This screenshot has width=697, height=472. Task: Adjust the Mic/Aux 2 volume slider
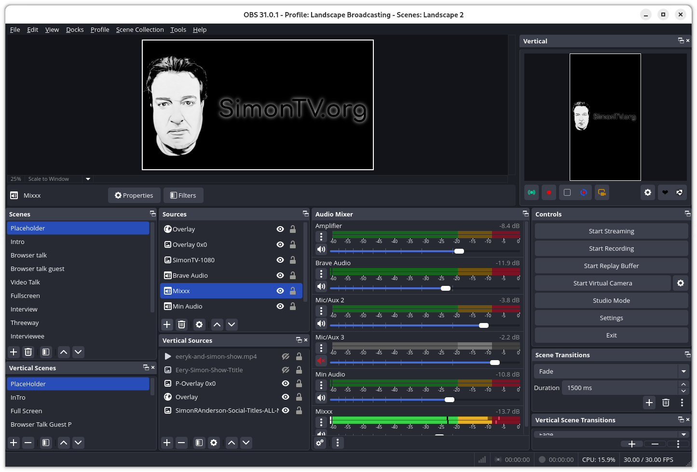point(424,325)
